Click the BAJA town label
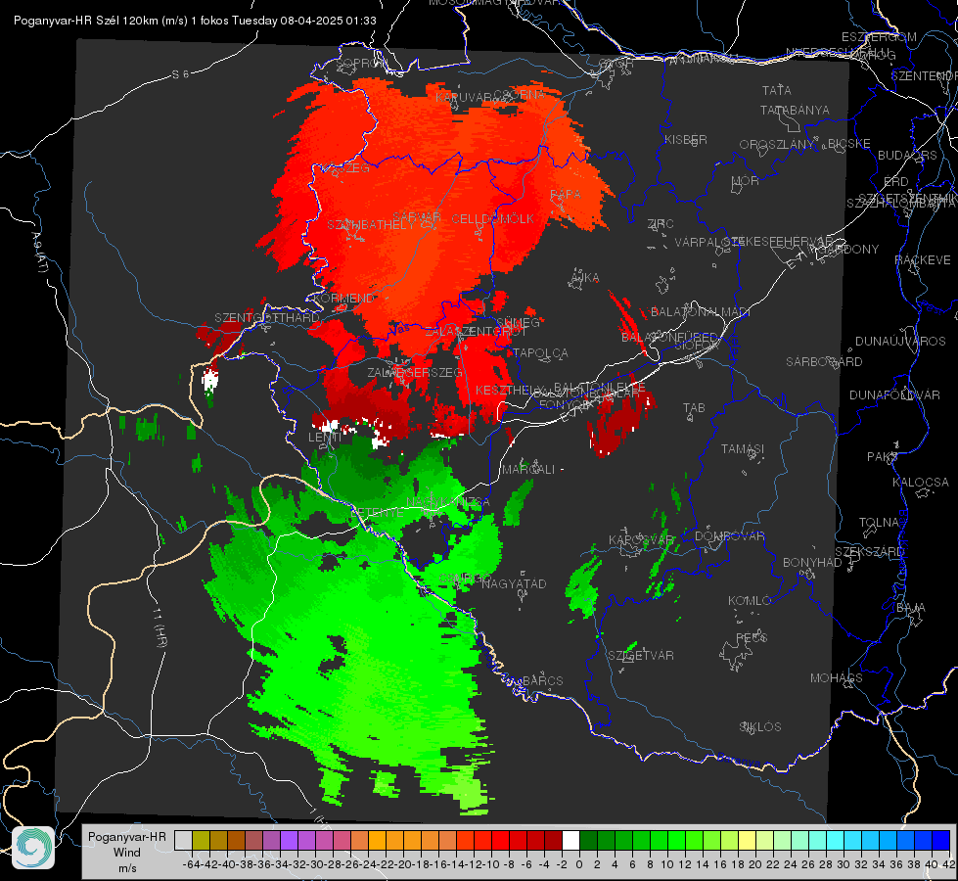 911,608
